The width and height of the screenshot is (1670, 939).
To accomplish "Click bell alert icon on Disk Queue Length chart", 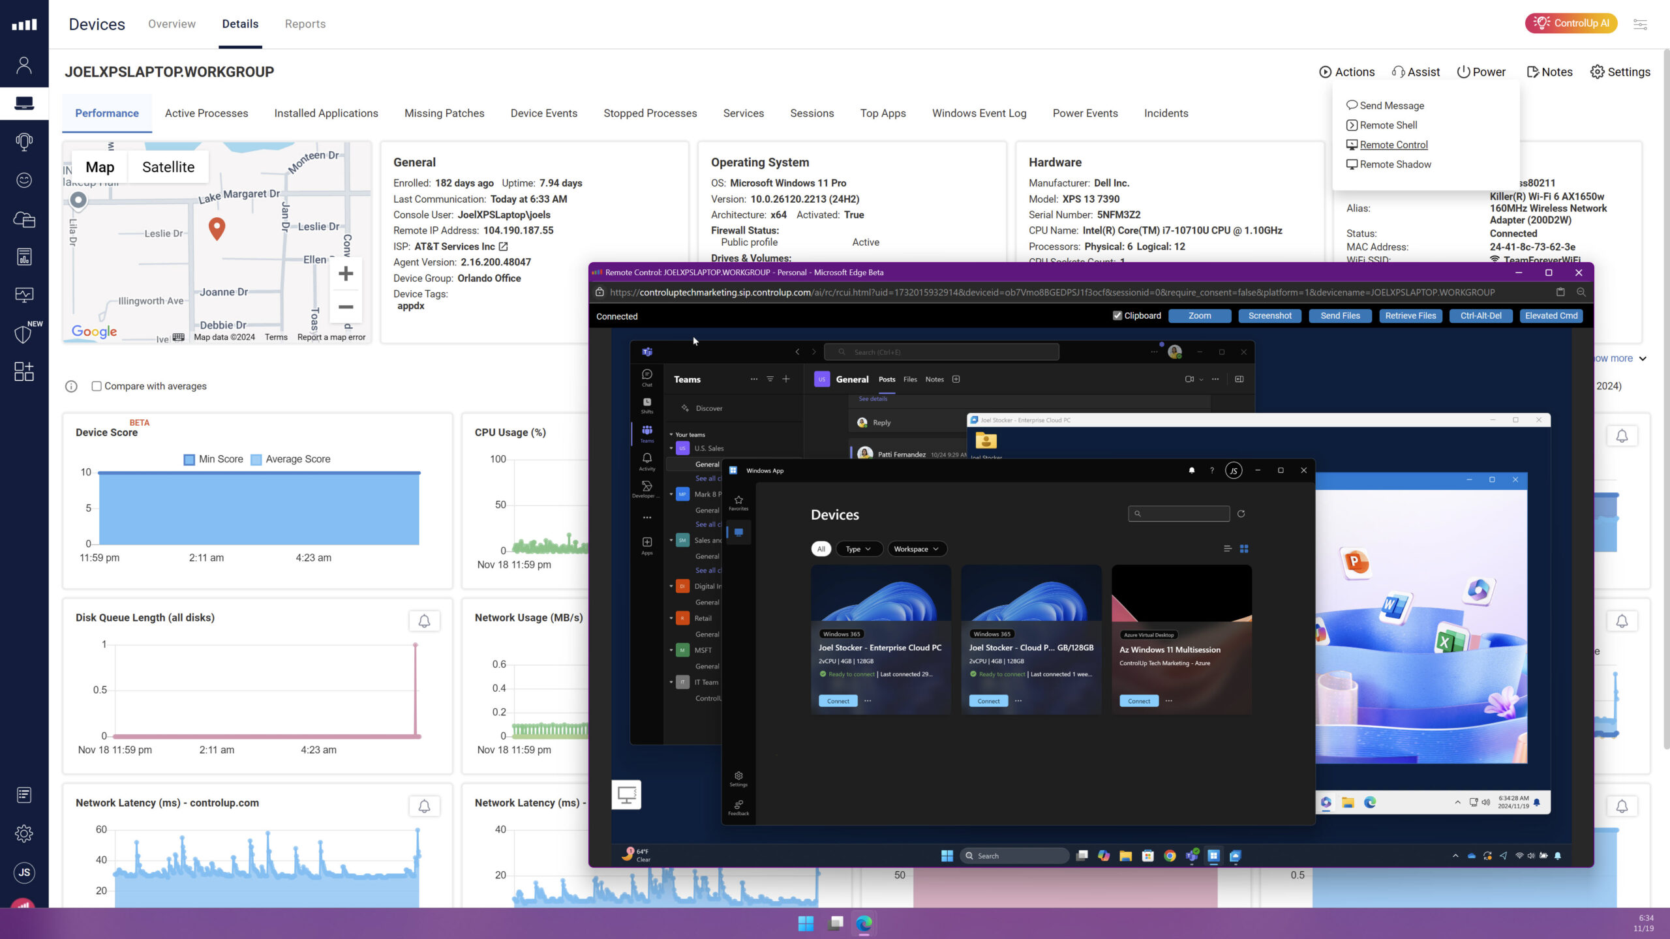I will point(424,621).
